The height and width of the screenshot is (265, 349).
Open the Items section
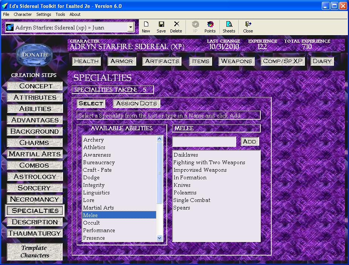click(201, 61)
